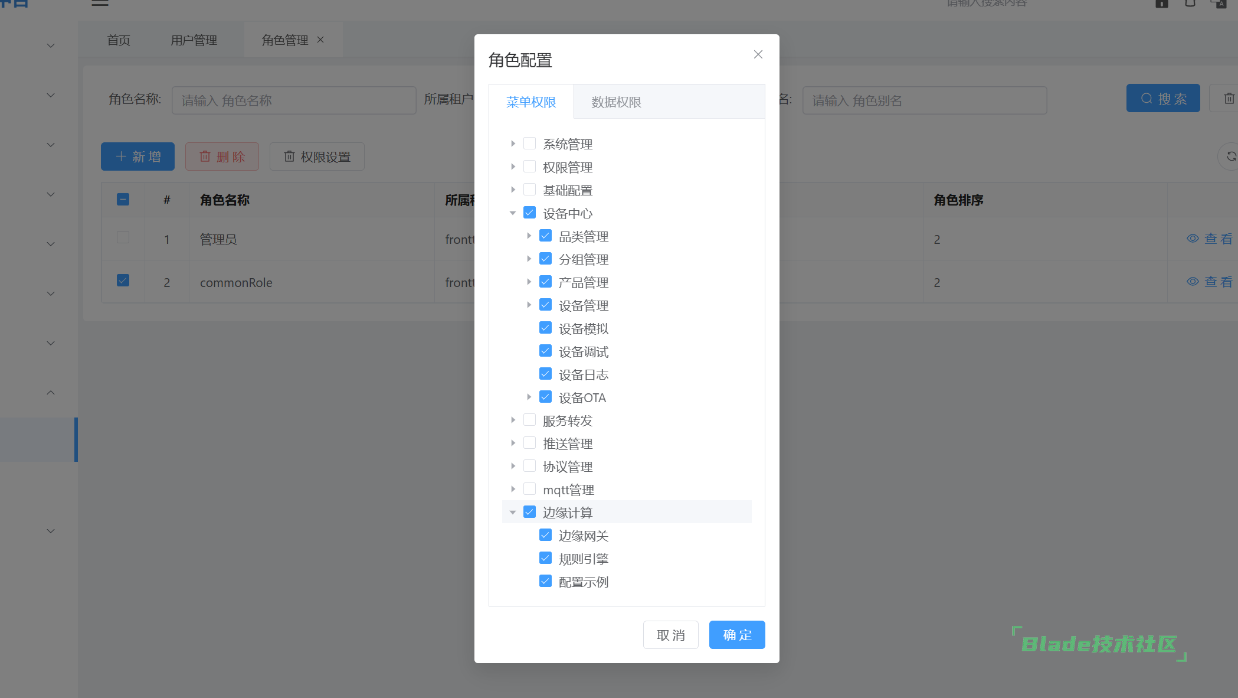The width and height of the screenshot is (1238, 698).
Task: Click the 确定 button
Action: pos(736,635)
